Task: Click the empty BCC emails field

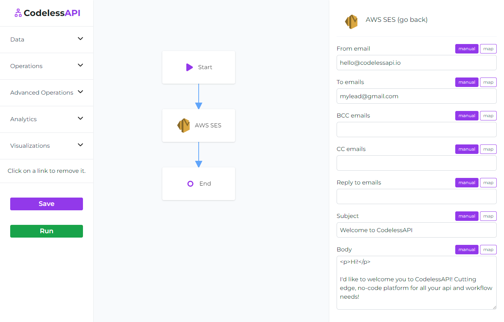Action: tap(417, 130)
